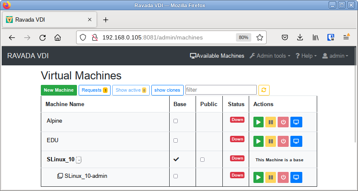The image size is (358, 191).
Task: Click the New Machine button
Action: click(59, 90)
